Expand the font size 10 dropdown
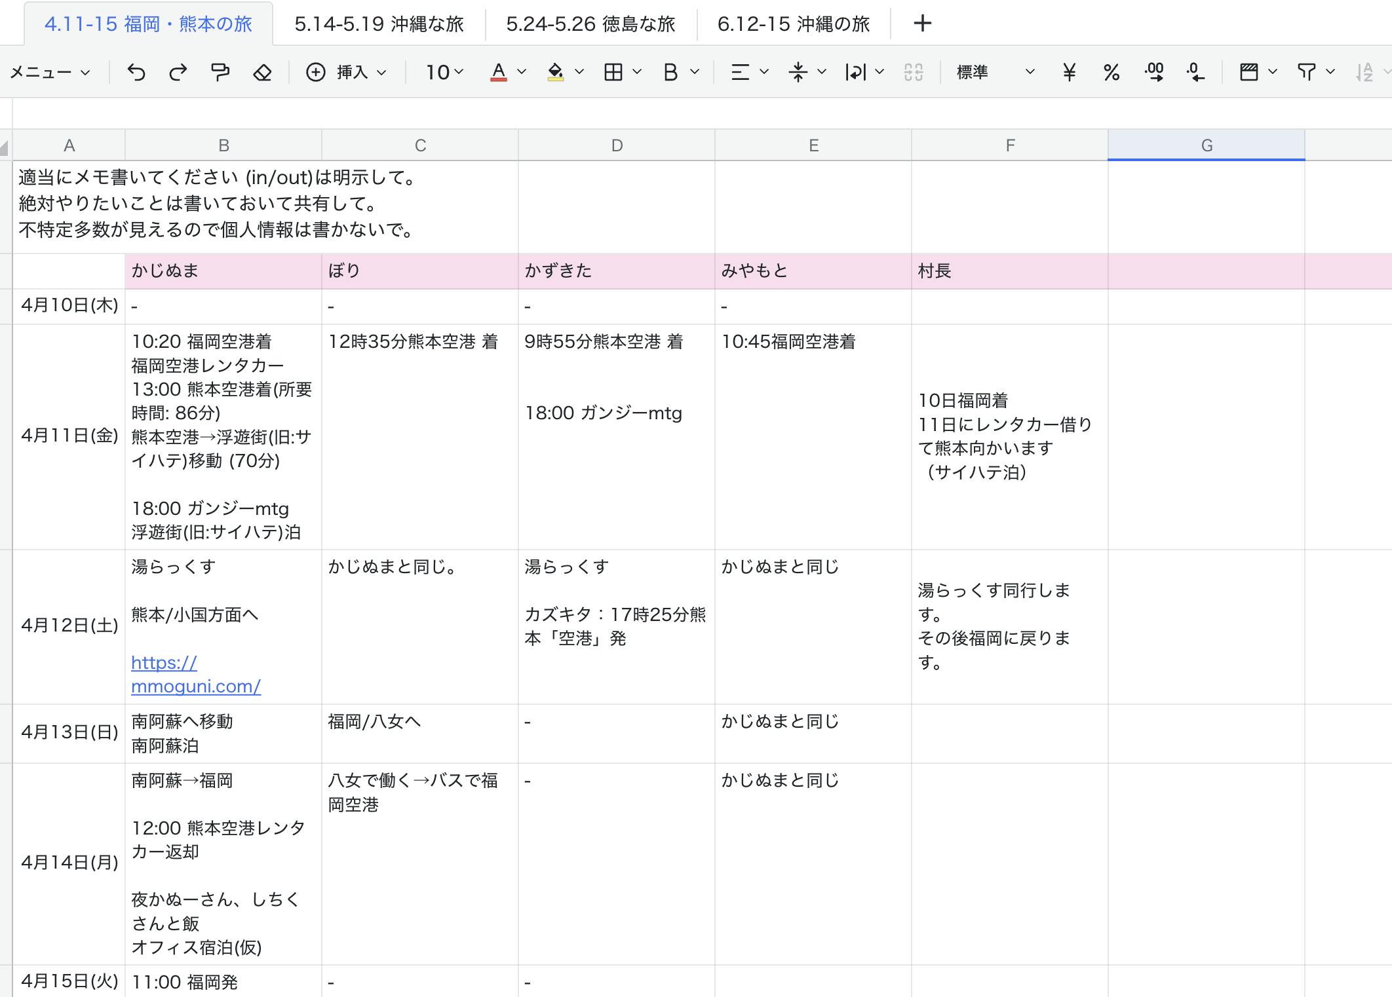 tap(445, 72)
